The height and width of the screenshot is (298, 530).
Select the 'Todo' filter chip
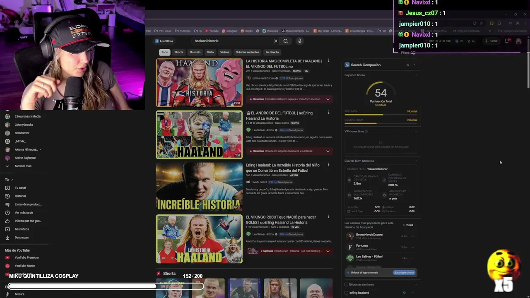point(165,52)
